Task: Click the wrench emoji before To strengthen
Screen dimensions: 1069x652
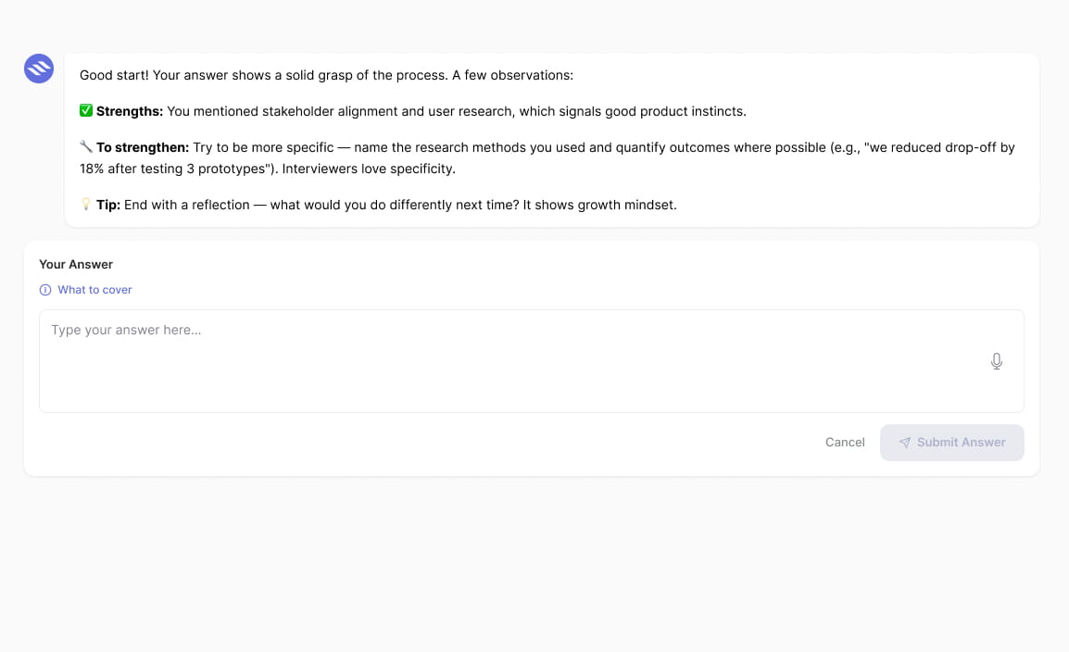Action: 86,146
